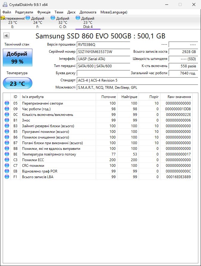
Task: Select the Знос attribute name
Action: pos(26,120)
